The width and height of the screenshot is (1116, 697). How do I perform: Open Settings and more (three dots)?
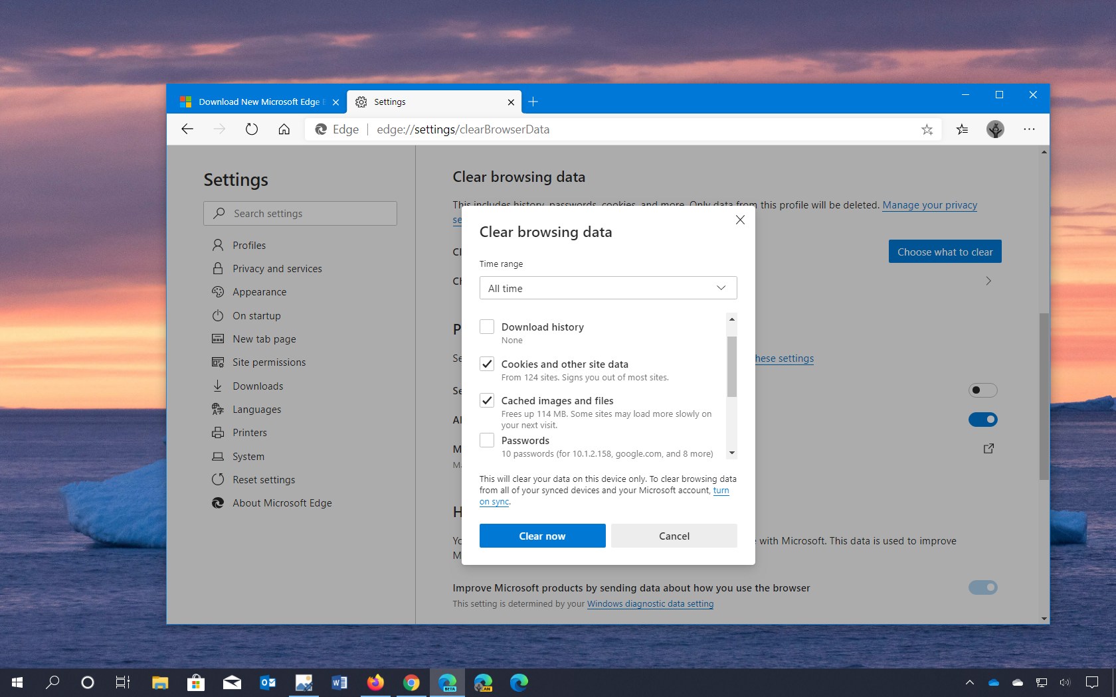[1030, 129]
